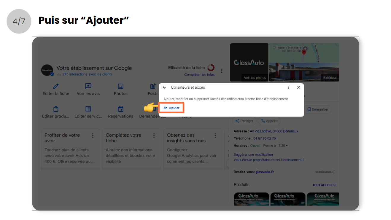The image size is (391, 220).
Task: Open menu on Complétez votre fiche card
Action: [154, 135]
